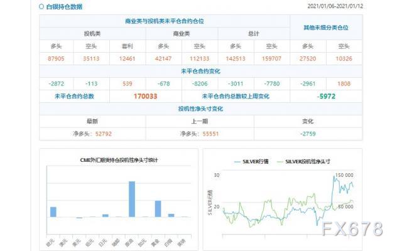Viewport: 402px width, 251px height.
Task: Click the 最新 column header
Action: (x=92, y=121)
